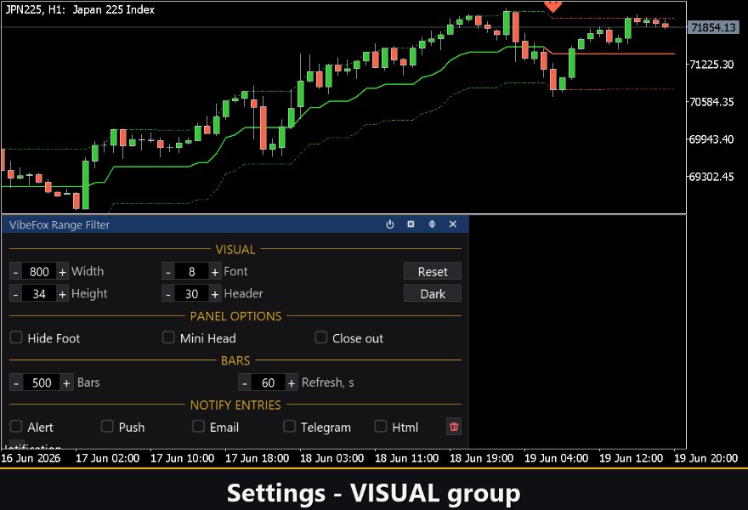Decrease the Refresh seconds value
The height and width of the screenshot is (510, 748).
pyautogui.click(x=245, y=382)
